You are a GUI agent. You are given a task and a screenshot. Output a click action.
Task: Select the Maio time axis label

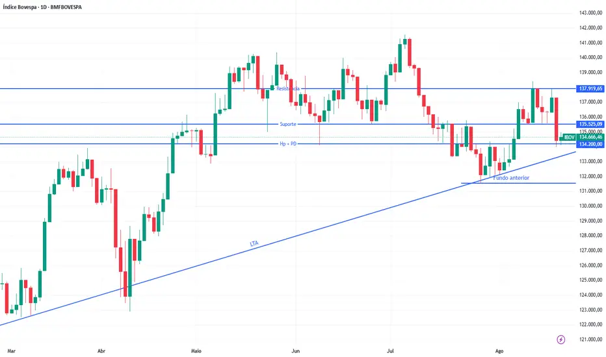pos(196,350)
